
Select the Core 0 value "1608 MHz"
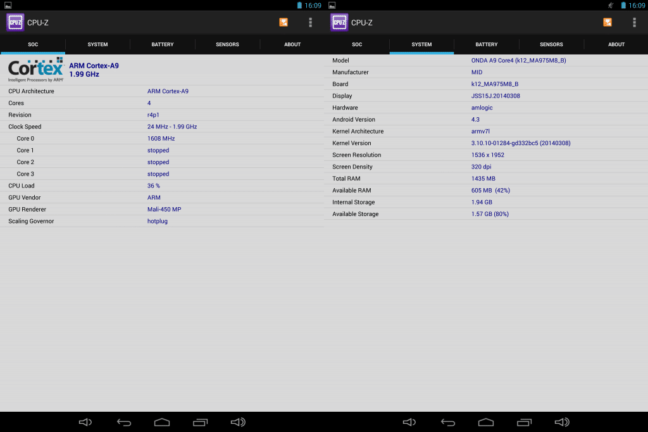[161, 139]
